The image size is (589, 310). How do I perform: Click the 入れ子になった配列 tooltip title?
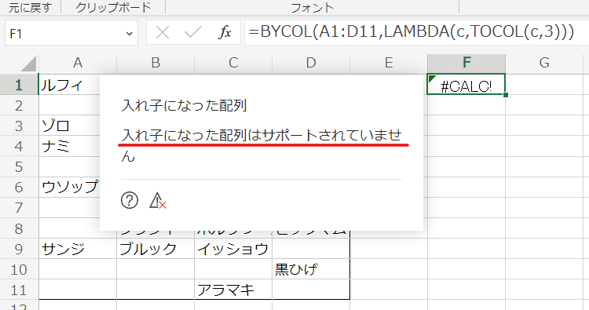pos(184,106)
